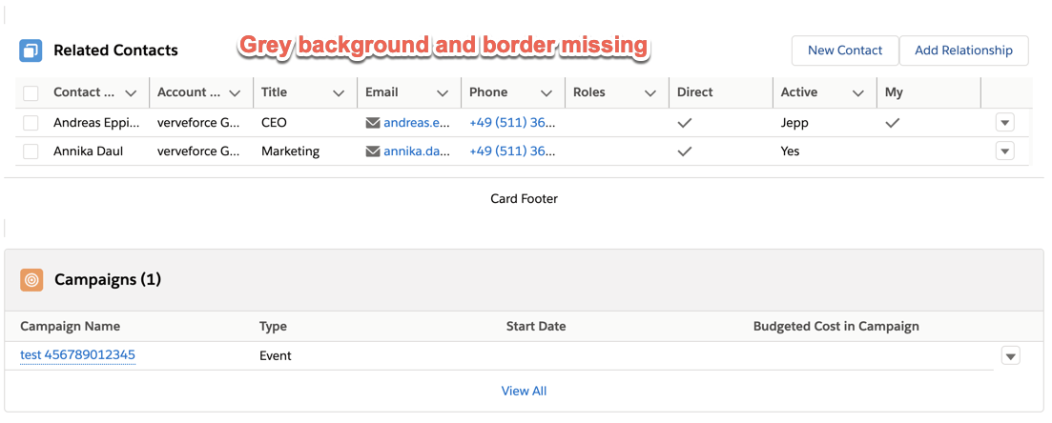Click the envelope icon beside annika email

(x=373, y=151)
